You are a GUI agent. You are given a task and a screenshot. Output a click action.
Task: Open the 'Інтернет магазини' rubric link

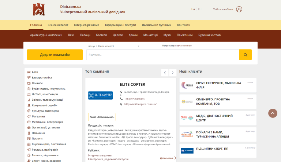100,155
